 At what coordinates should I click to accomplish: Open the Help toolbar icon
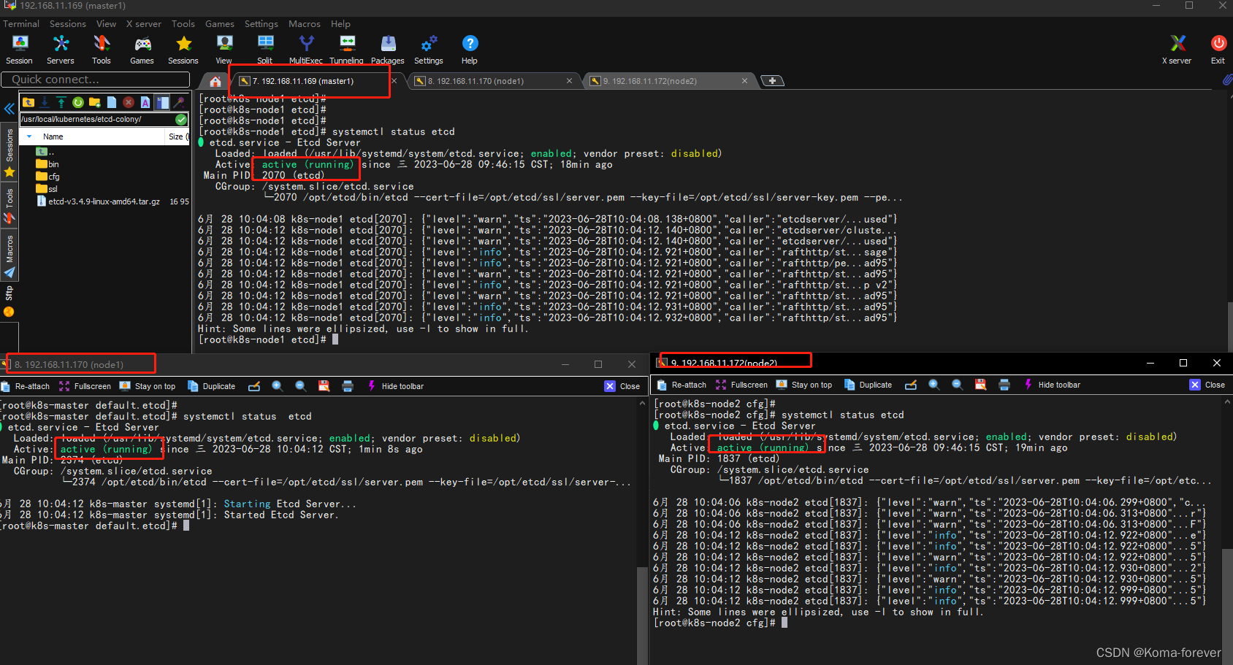click(x=470, y=50)
